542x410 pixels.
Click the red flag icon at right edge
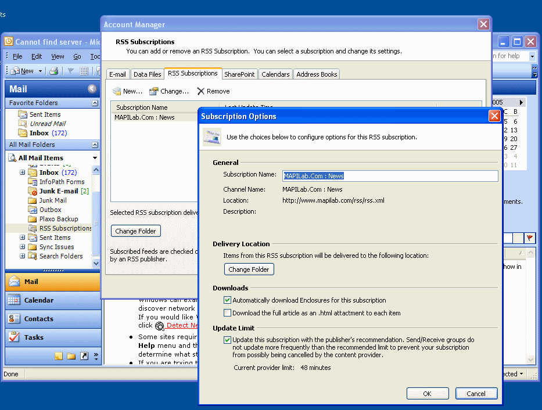[x=530, y=238]
